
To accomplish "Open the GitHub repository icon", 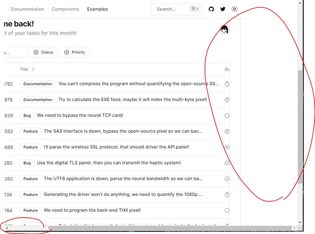I will [x=211, y=9].
